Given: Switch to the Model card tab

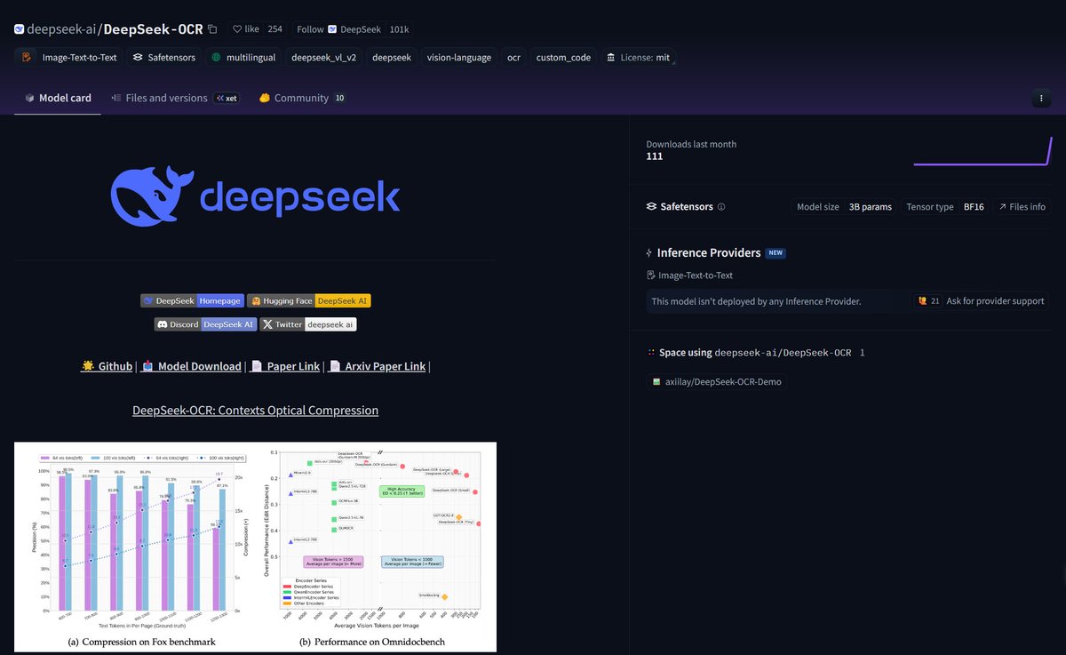Looking at the screenshot, I should 58,98.
